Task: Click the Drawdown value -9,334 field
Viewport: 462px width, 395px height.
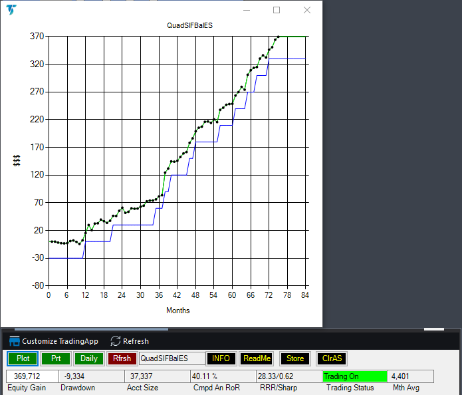Action: pos(90,376)
